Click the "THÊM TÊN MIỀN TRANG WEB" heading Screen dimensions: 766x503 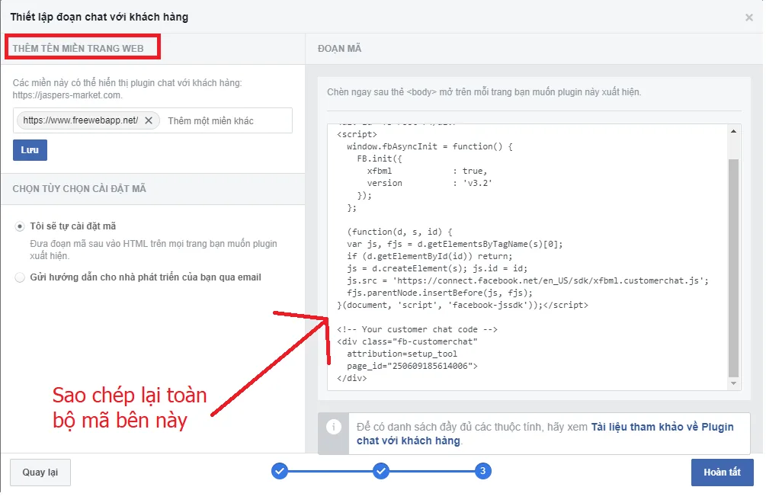coord(79,49)
